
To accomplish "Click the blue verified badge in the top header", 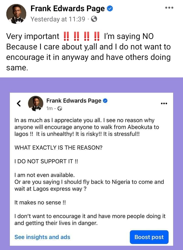I will (110, 9).
